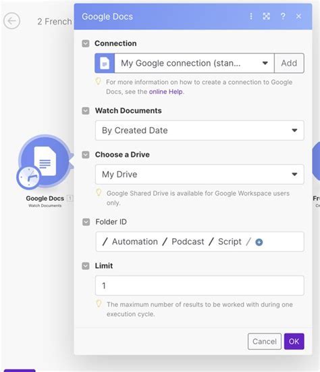
Task: Click the Google Docs module label
Action: point(45,198)
